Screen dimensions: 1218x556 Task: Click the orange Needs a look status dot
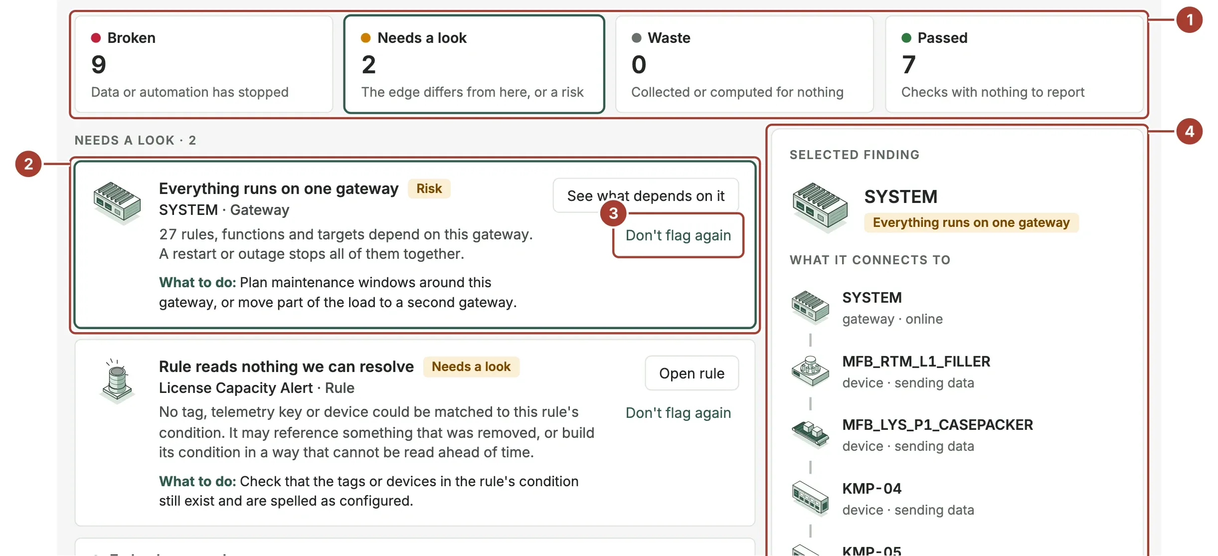point(365,38)
